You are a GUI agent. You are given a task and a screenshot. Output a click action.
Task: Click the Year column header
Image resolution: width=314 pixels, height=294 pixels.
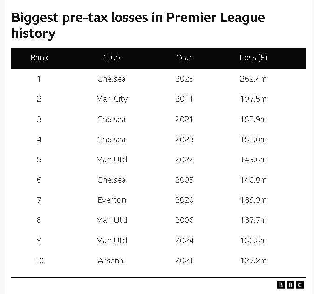[184, 58]
